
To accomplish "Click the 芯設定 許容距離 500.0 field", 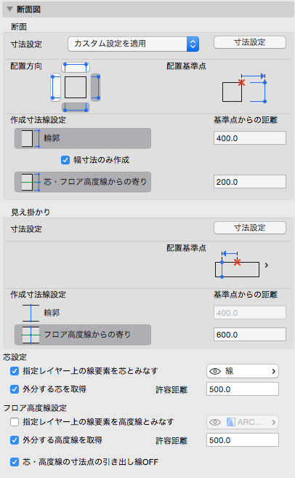I will [x=243, y=389].
